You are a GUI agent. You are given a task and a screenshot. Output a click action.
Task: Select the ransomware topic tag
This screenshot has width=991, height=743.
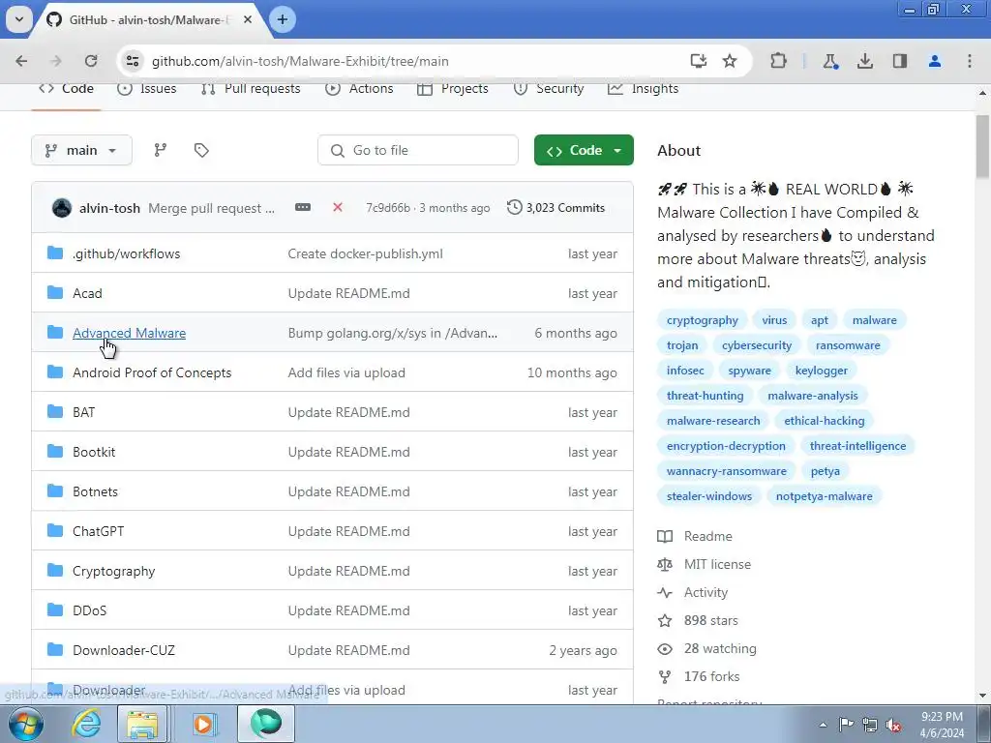(848, 345)
